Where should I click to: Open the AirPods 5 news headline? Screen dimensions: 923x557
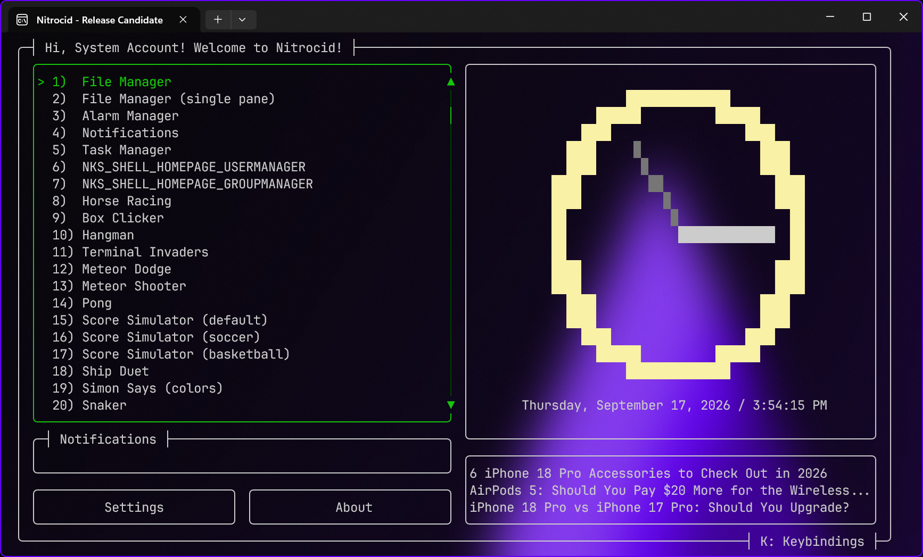pos(670,491)
